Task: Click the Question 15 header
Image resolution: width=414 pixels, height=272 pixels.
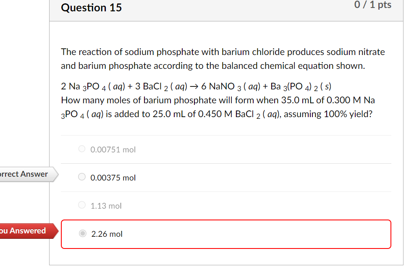Action: (91, 8)
